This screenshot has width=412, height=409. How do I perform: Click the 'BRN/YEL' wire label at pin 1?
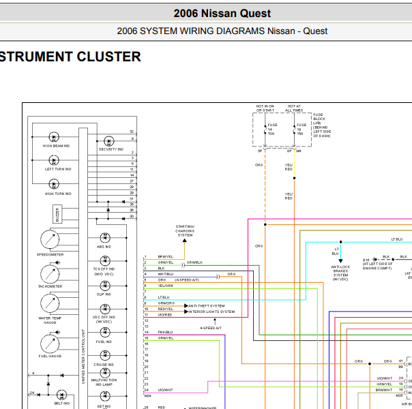pos(166,257)
